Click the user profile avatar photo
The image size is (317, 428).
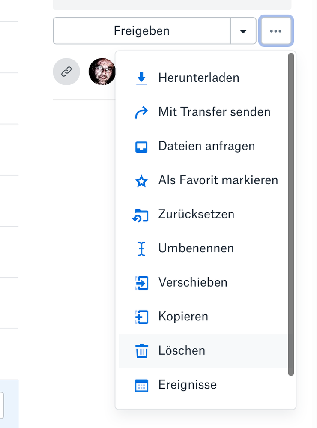102,72
